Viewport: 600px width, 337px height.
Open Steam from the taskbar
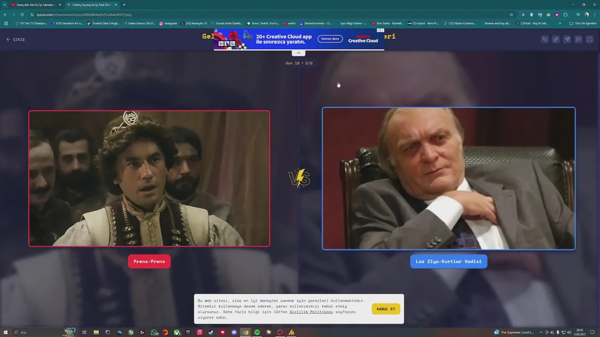coord(211,332)
